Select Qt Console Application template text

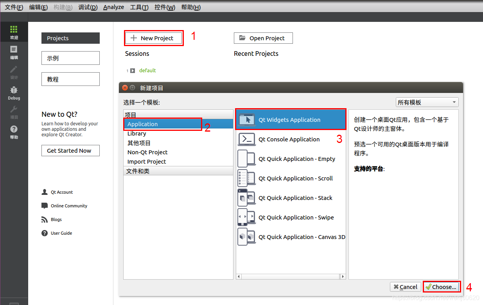pyautogui.click(x=289, y=139)
